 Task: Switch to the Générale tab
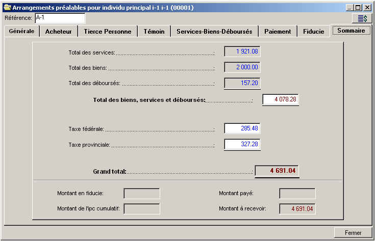click(22, 31)
